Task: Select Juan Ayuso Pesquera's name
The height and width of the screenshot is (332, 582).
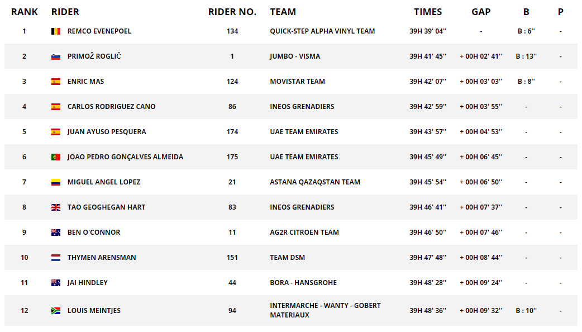Action: pos(106,132)
